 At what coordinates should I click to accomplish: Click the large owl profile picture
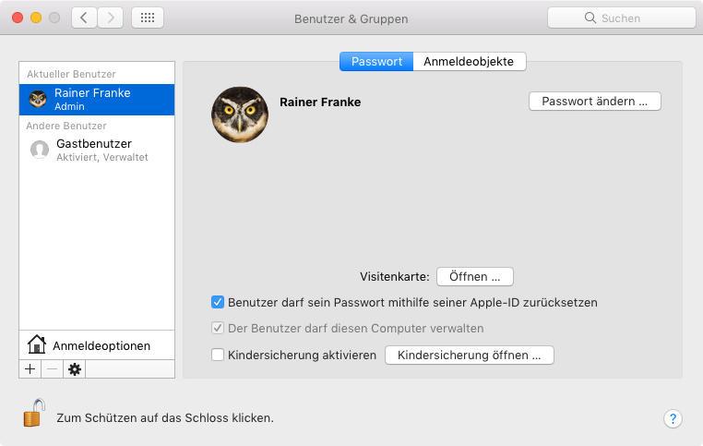click(240, 115)
